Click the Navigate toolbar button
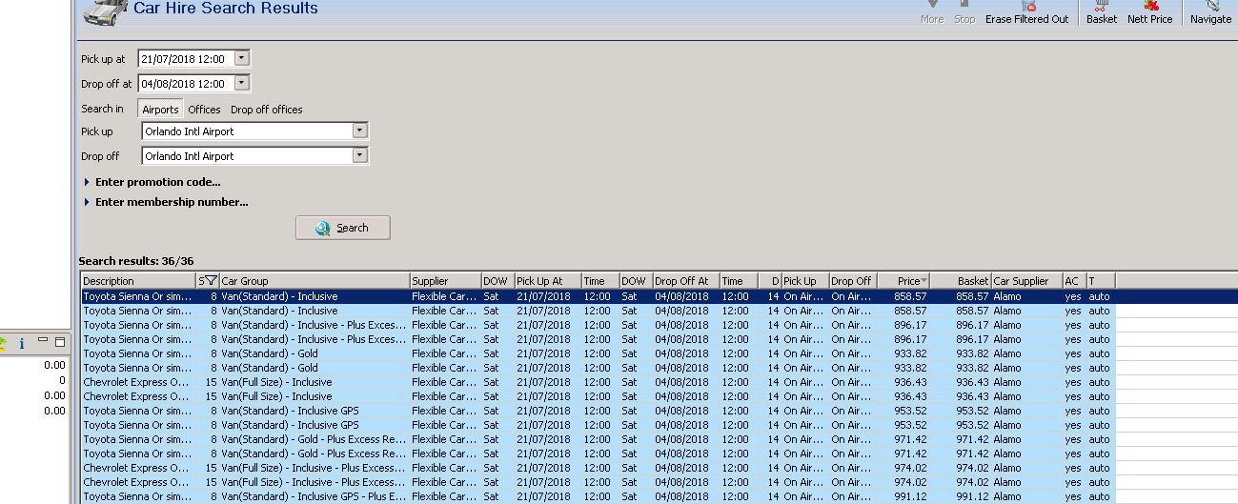Viewport: 1238px width, 504px height. point(1210,12)
